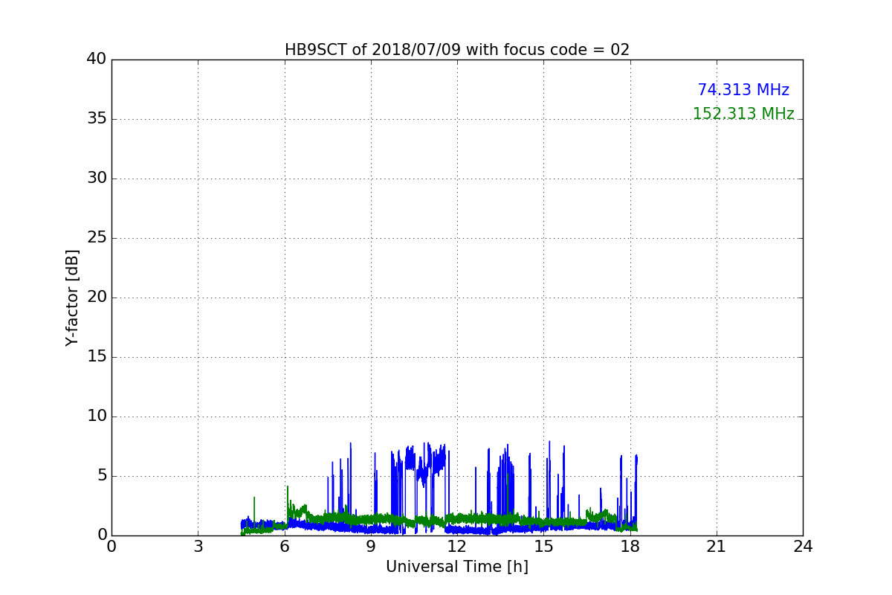The width and height of the screenshot is (892, 595).
Task: Click y-axis tick label 35
Action: (x=97, y=119)
